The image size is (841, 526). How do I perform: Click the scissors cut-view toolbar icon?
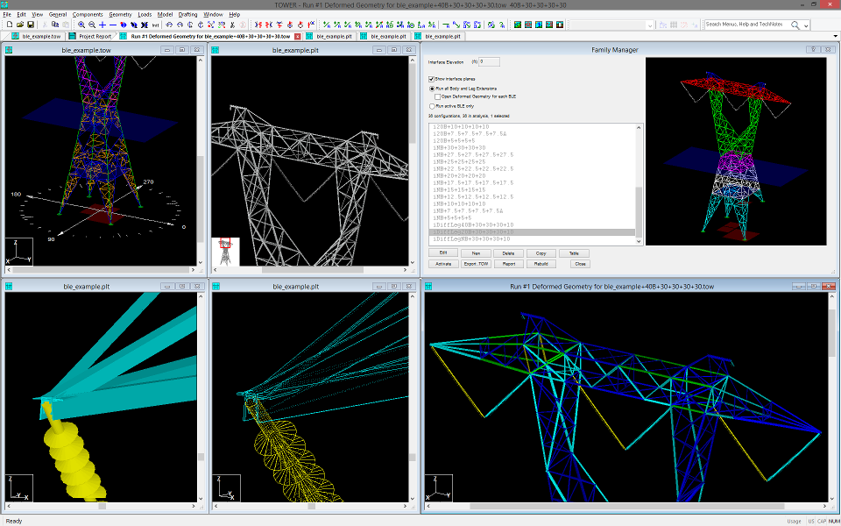point(232,25)
